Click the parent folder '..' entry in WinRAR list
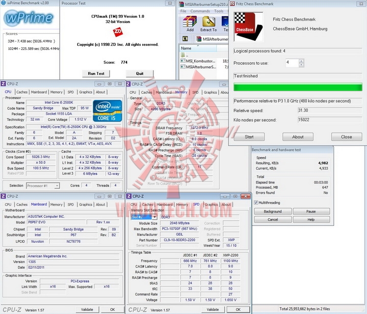The image size is (367, 314). (x=185, y=55)
